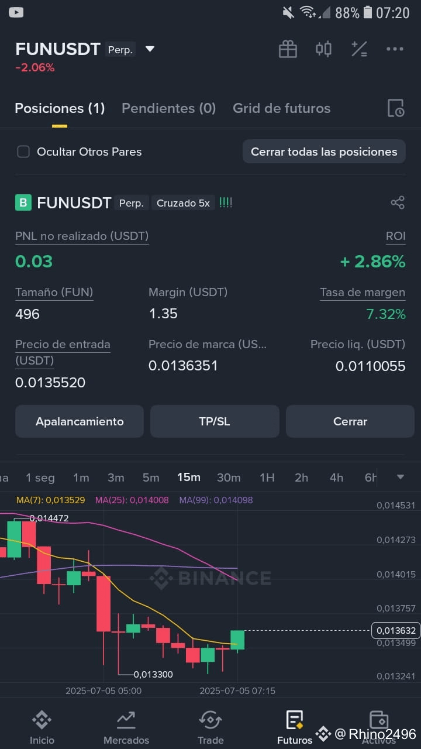
Task: Select the 5m chart interval
Action: coord(151,477)
